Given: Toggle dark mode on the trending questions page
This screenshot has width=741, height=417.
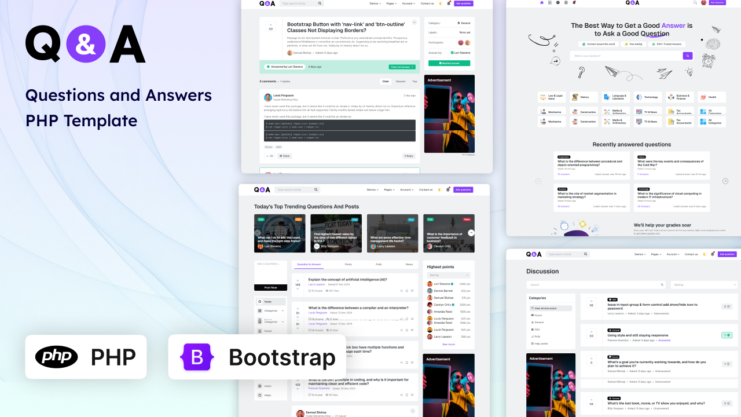Looking at the screenshot, I should pyautogui.click(x=440, y=189).
